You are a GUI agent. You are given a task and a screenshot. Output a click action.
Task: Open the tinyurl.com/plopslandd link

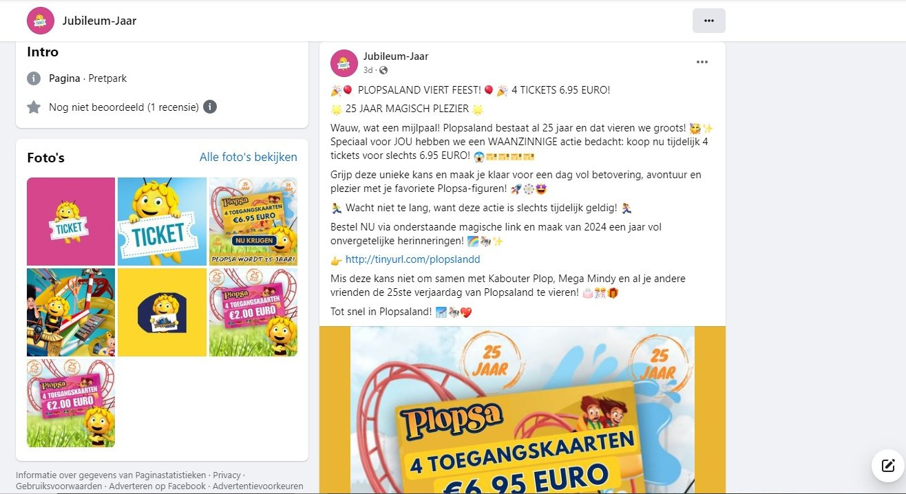click(x=412, y=259)
